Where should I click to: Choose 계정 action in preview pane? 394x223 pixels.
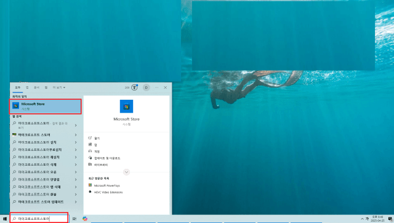(94, 152)
